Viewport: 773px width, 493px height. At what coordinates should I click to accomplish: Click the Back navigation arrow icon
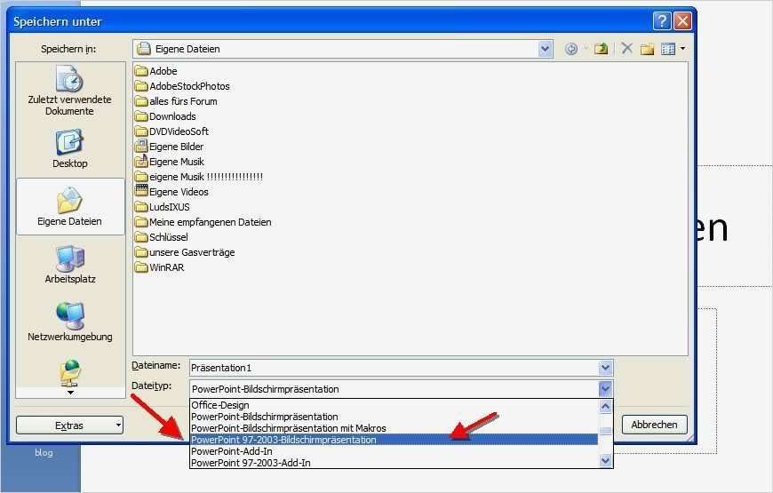click(x=571, y=49)
